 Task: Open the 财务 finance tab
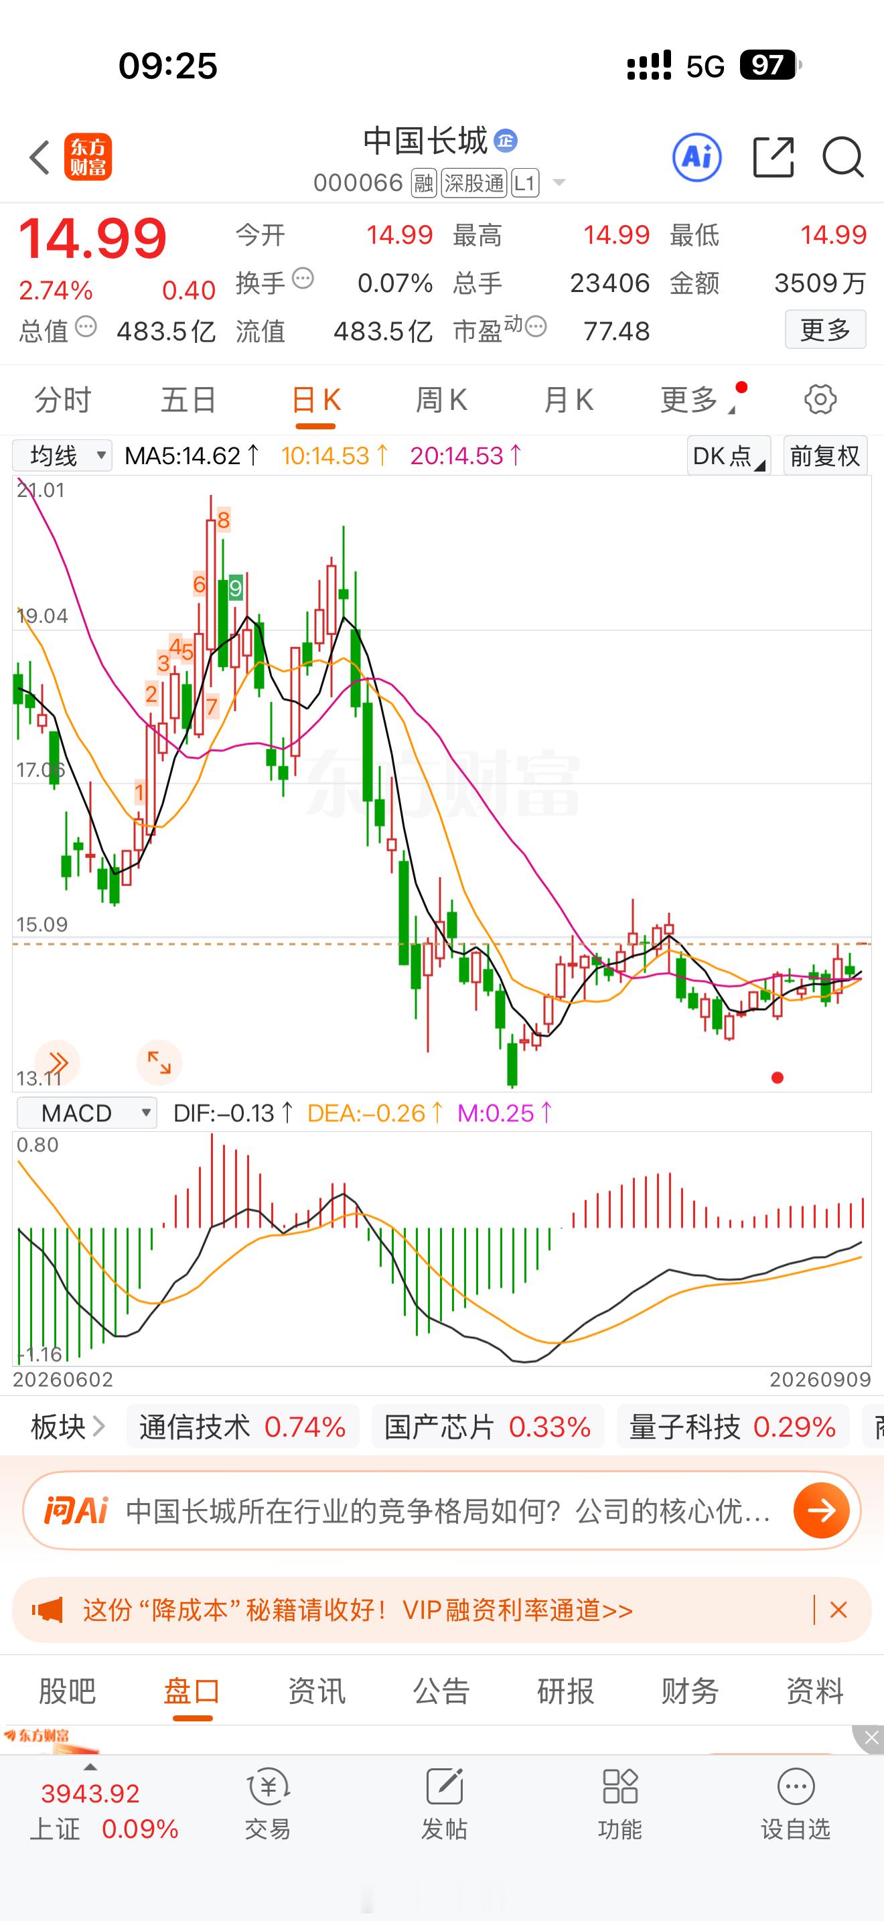coord(690,1691)
